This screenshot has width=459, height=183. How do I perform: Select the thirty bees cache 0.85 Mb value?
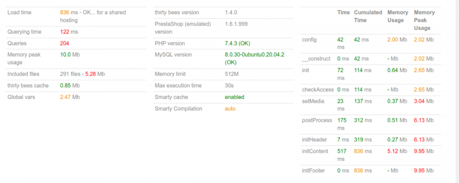(x=70, y=86)
